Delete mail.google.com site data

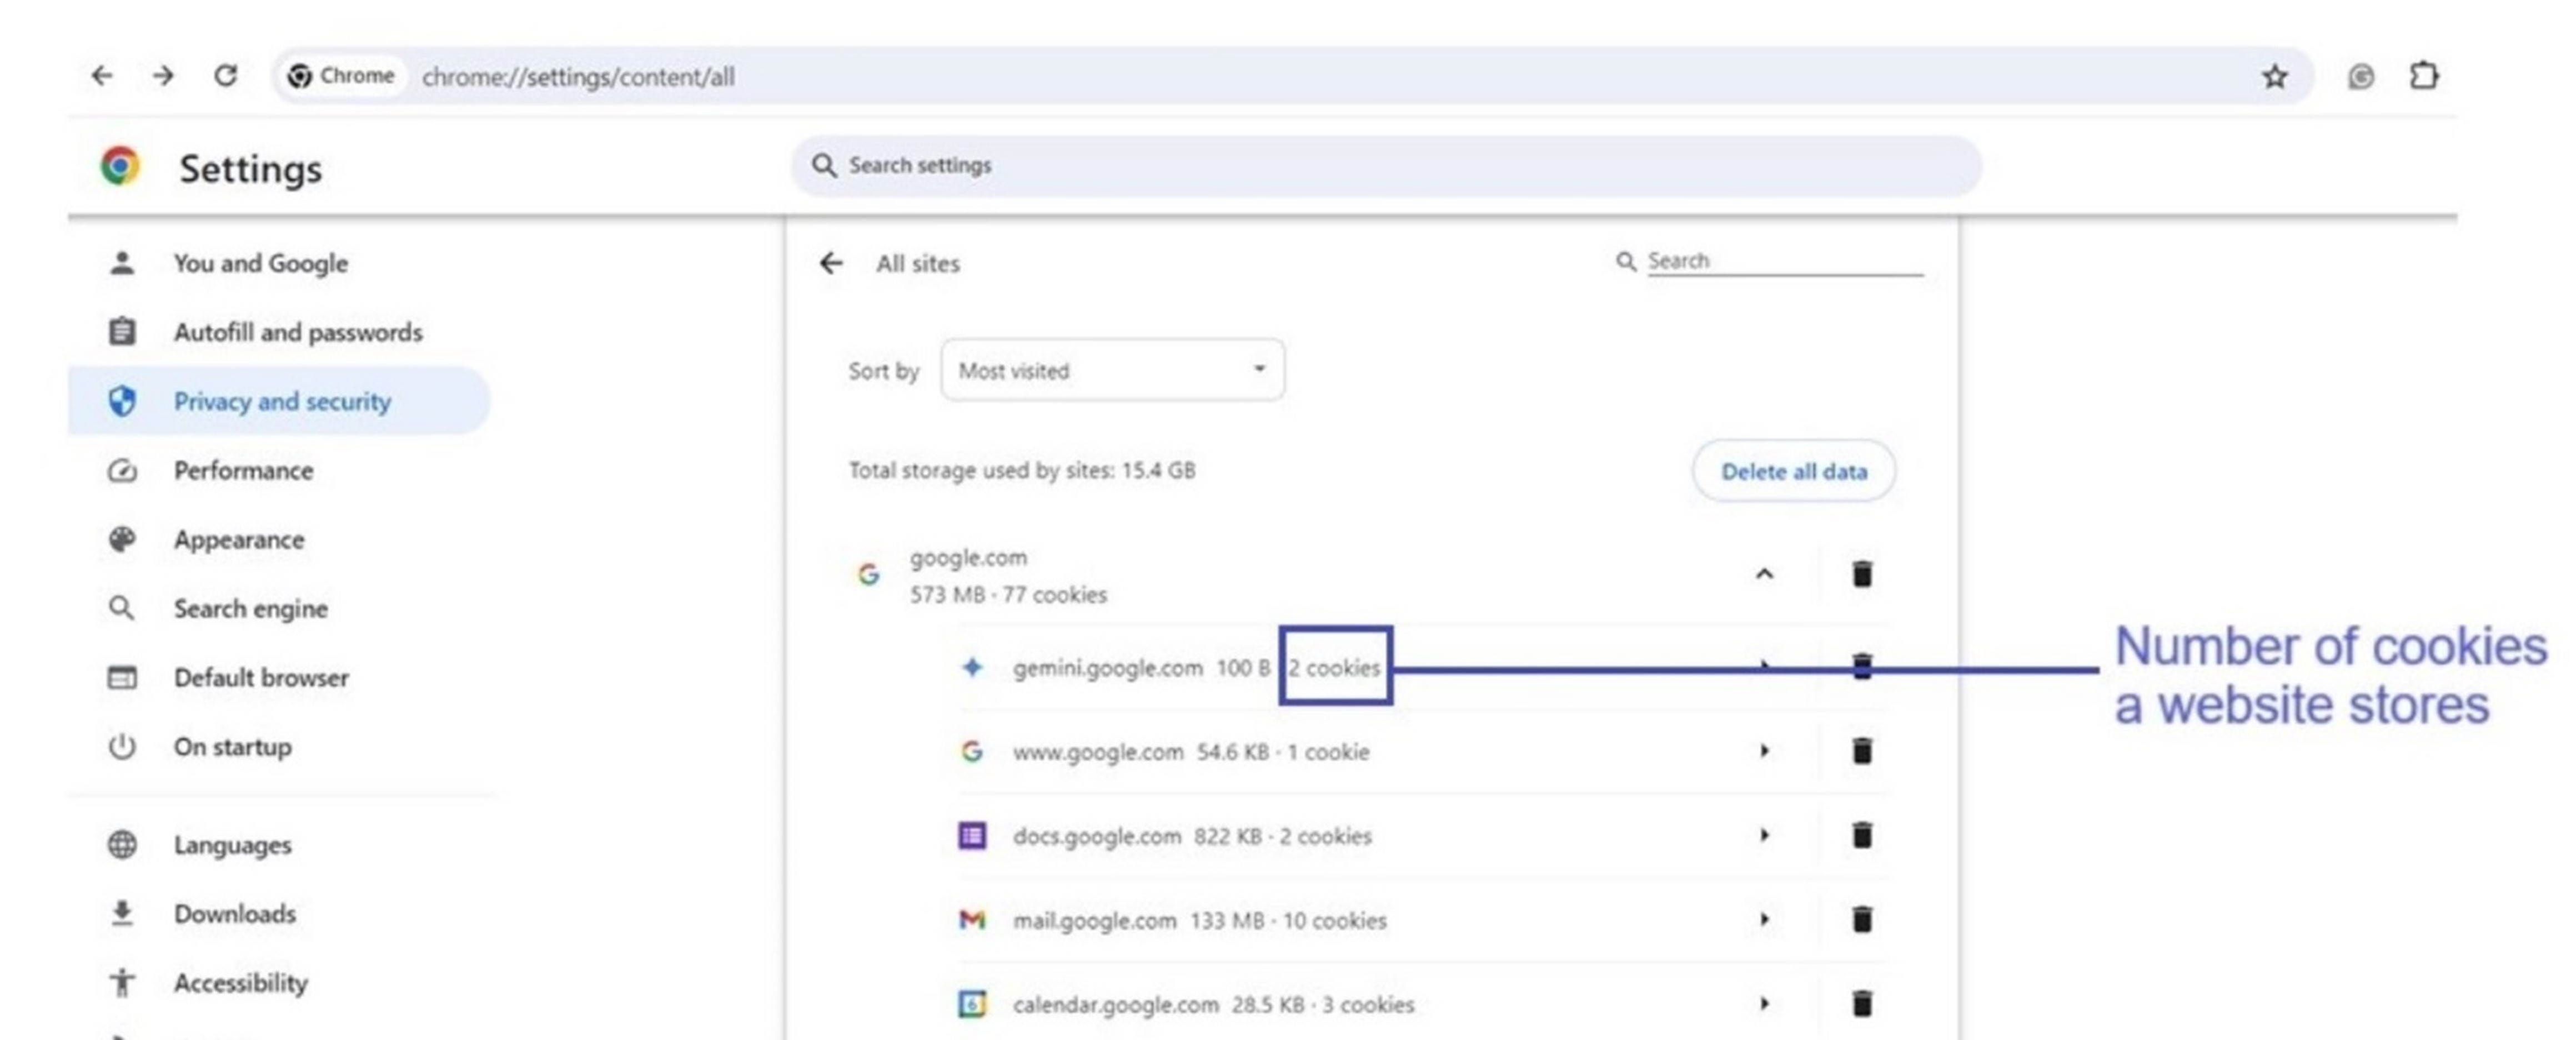point(1861,919)
